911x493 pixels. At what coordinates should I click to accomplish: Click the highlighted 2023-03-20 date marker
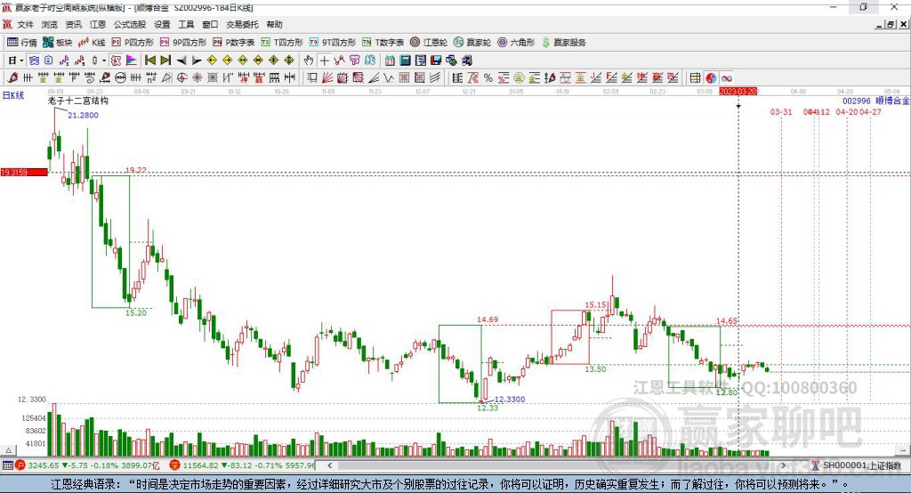tap(738, 92)
